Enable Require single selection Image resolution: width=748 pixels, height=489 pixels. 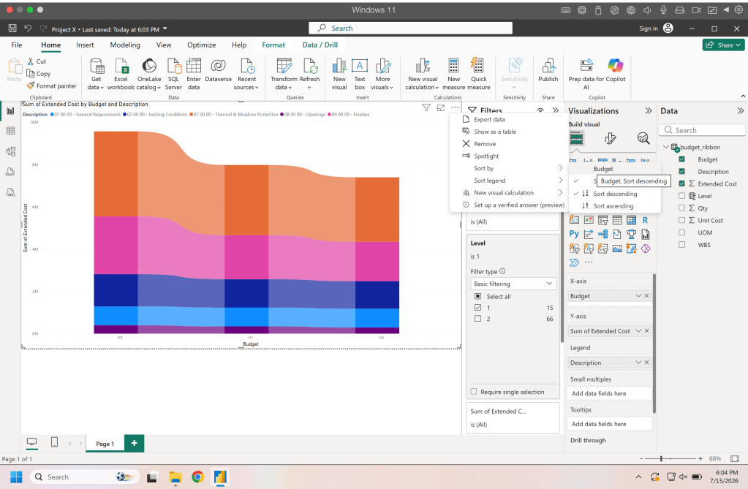pos(474,392)
